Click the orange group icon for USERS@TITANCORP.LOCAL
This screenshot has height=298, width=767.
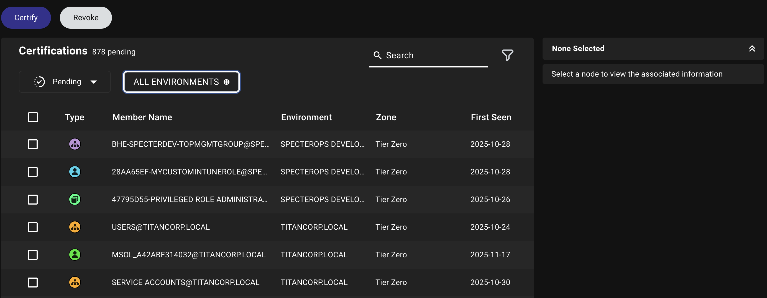pos(75,227)
